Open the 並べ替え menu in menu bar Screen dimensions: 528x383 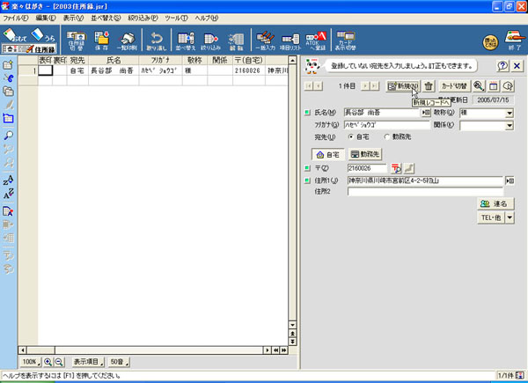(x=99, y=18)
